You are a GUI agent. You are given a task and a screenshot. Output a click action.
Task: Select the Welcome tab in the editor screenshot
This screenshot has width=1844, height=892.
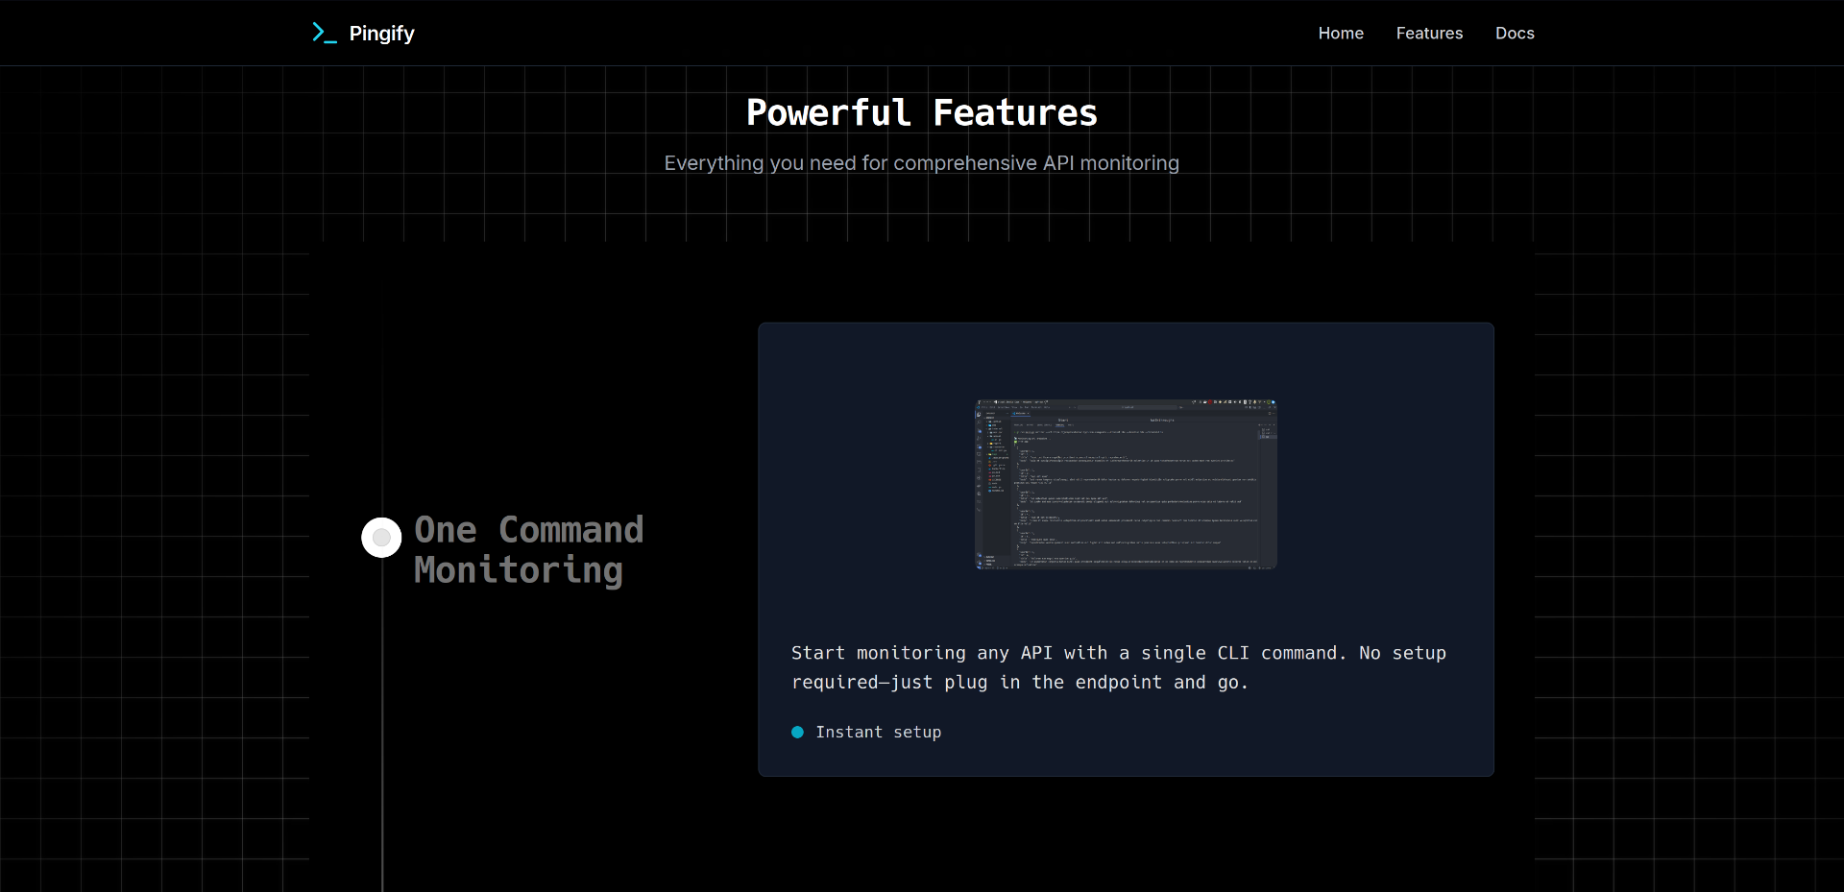1021,413
